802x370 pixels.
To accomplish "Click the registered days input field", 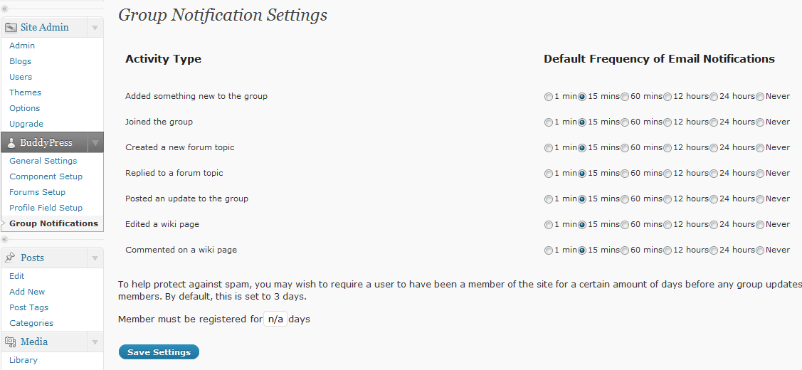I will point(275,319).
